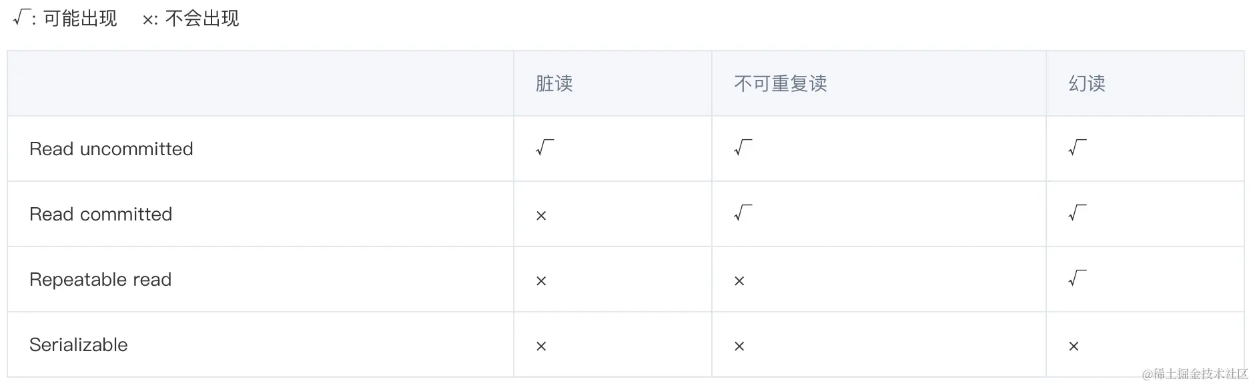Viewport: 1253px width, 385px height.
Task: Click check mark for Read committed 不可重复读
Action: (743, 212)
